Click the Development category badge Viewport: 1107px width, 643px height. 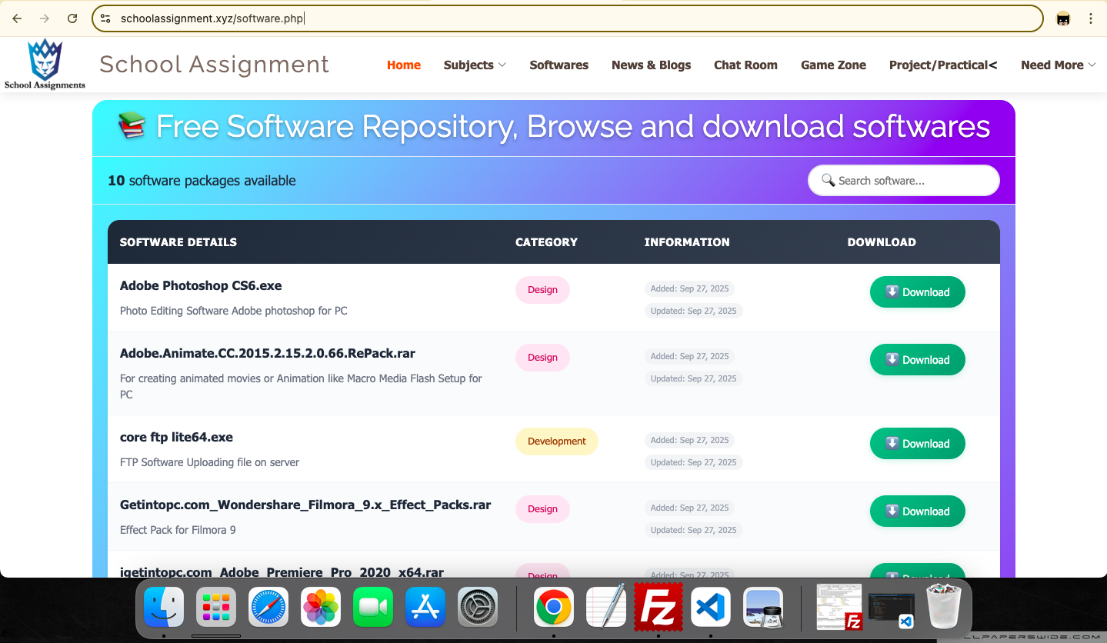pos(557,441)
